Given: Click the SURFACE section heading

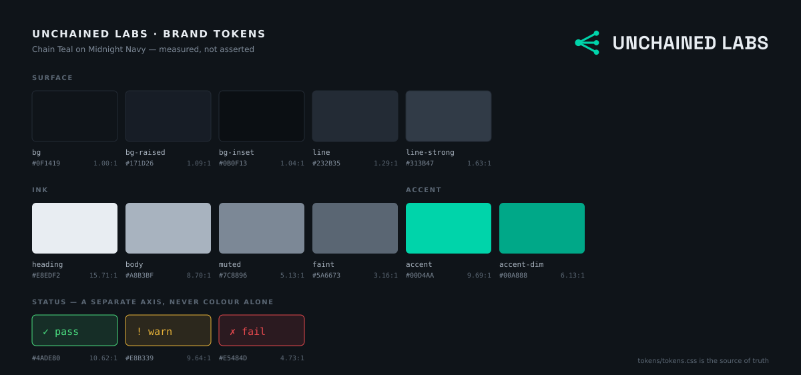Looking at the screenshot, I should point(53,78).
